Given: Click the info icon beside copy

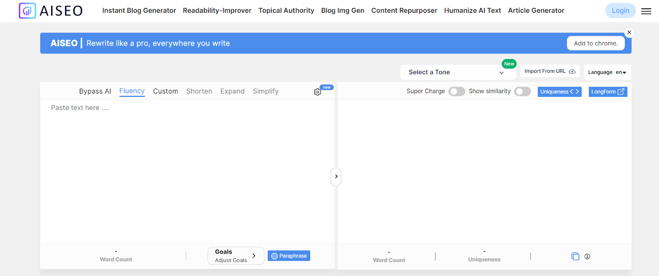Looking at the screenshot, I should (587, 256).
